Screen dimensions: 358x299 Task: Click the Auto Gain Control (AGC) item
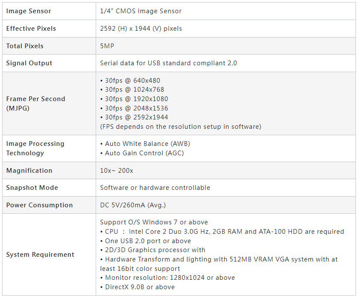(142, 153)
